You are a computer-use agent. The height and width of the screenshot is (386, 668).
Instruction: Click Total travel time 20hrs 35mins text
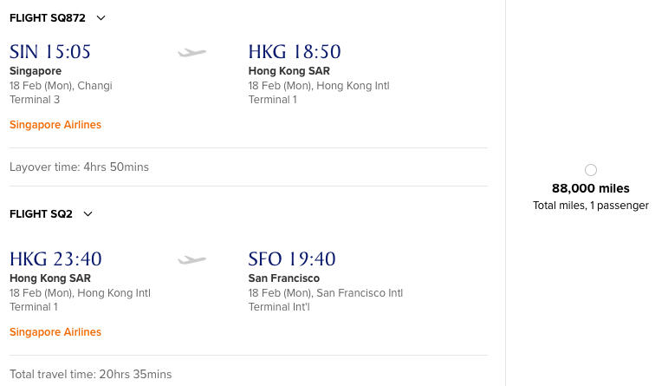(x=90, y=374)
